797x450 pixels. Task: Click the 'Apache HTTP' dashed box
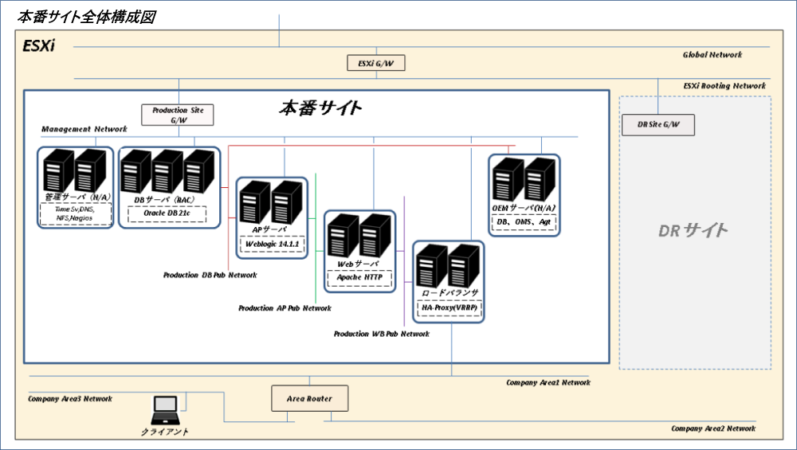pyautogui.click(x=359, y=278)
